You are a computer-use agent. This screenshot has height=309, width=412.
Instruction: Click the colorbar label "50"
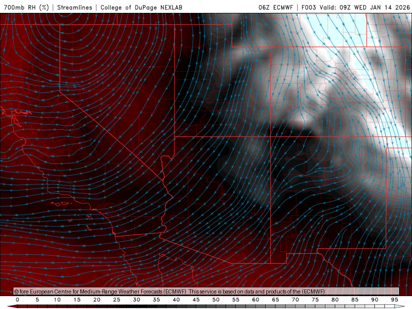[216, 300]
